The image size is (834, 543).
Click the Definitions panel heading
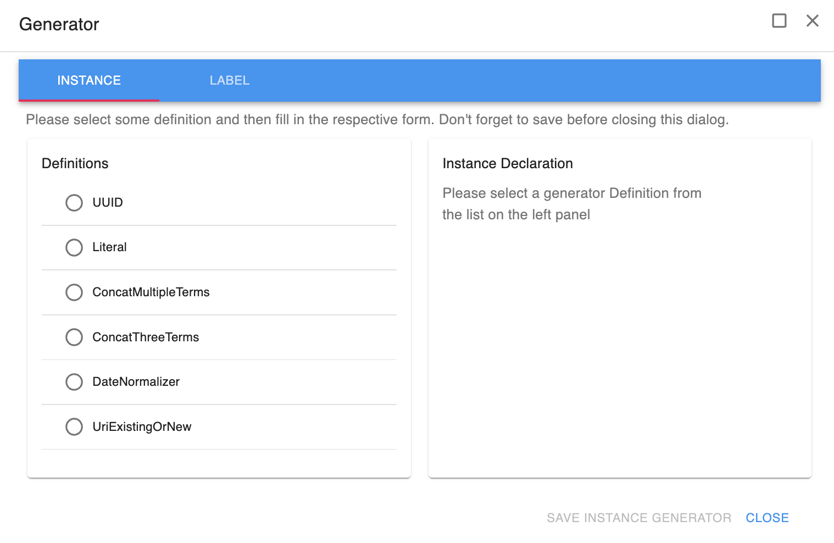click(x=75, y=163)
